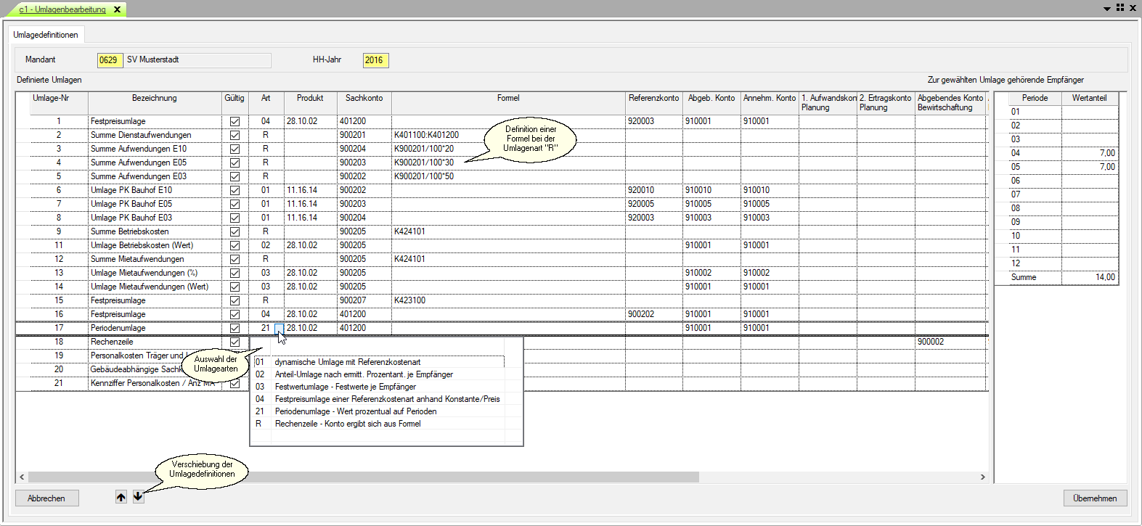The width and height of the screenshot is (1142, 526).
Task: Toggle the Gültig checkbox for Umlage 1 Festpreisumlage
Action: [234, 122]
